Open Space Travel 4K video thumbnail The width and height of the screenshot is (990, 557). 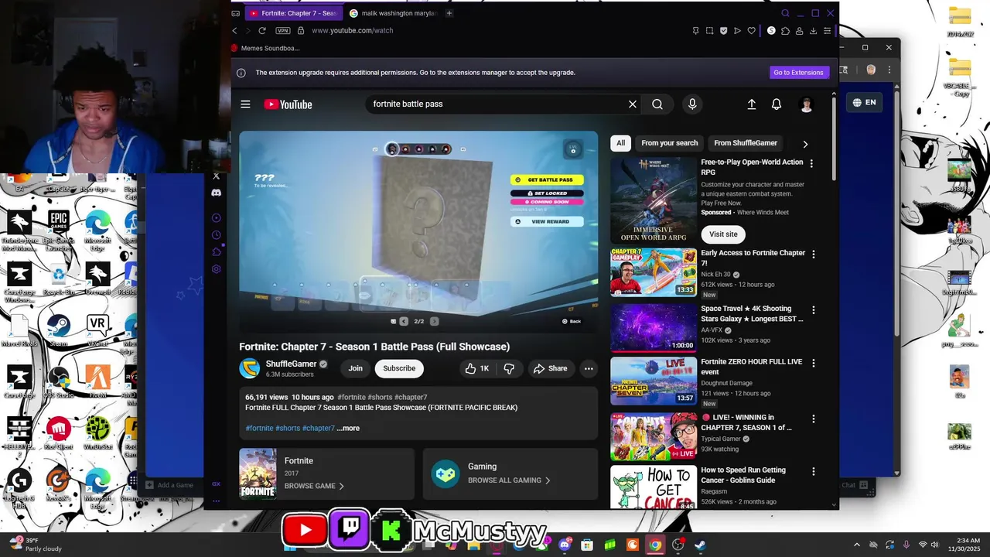pyautogui.click(x=654, y=327)
